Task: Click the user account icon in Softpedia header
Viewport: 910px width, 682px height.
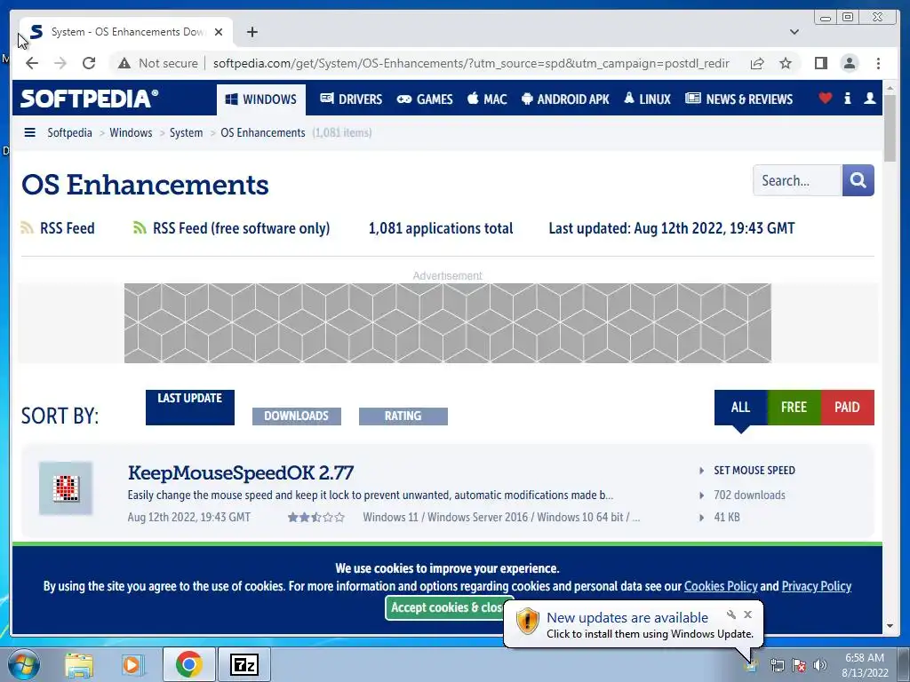Action: tap(869, 98)
